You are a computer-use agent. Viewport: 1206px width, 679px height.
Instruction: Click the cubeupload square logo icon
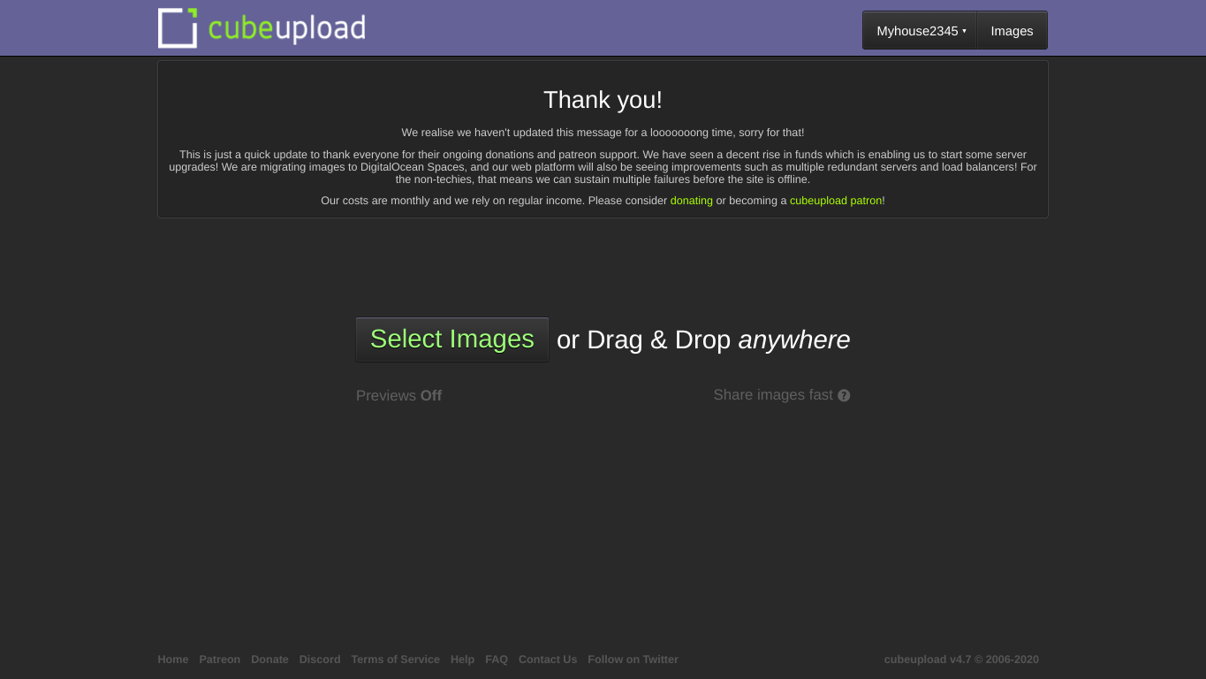[x=178, y=28]
